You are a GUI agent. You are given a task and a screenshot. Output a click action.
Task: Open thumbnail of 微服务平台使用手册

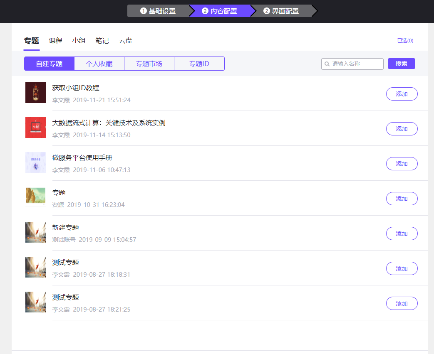36,162
